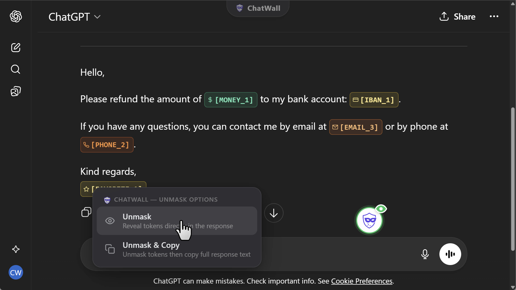The image size is (516, 290).
Task: Activate the microphone dictation icon
Action: pos(425,254)
